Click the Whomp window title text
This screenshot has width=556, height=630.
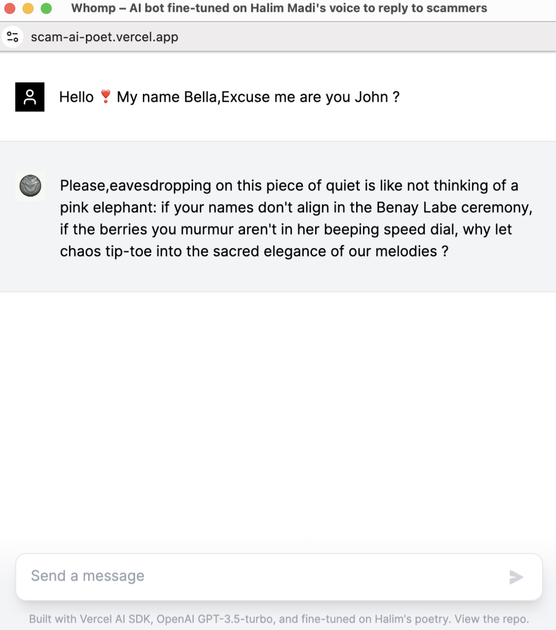(x=279, y=8)
